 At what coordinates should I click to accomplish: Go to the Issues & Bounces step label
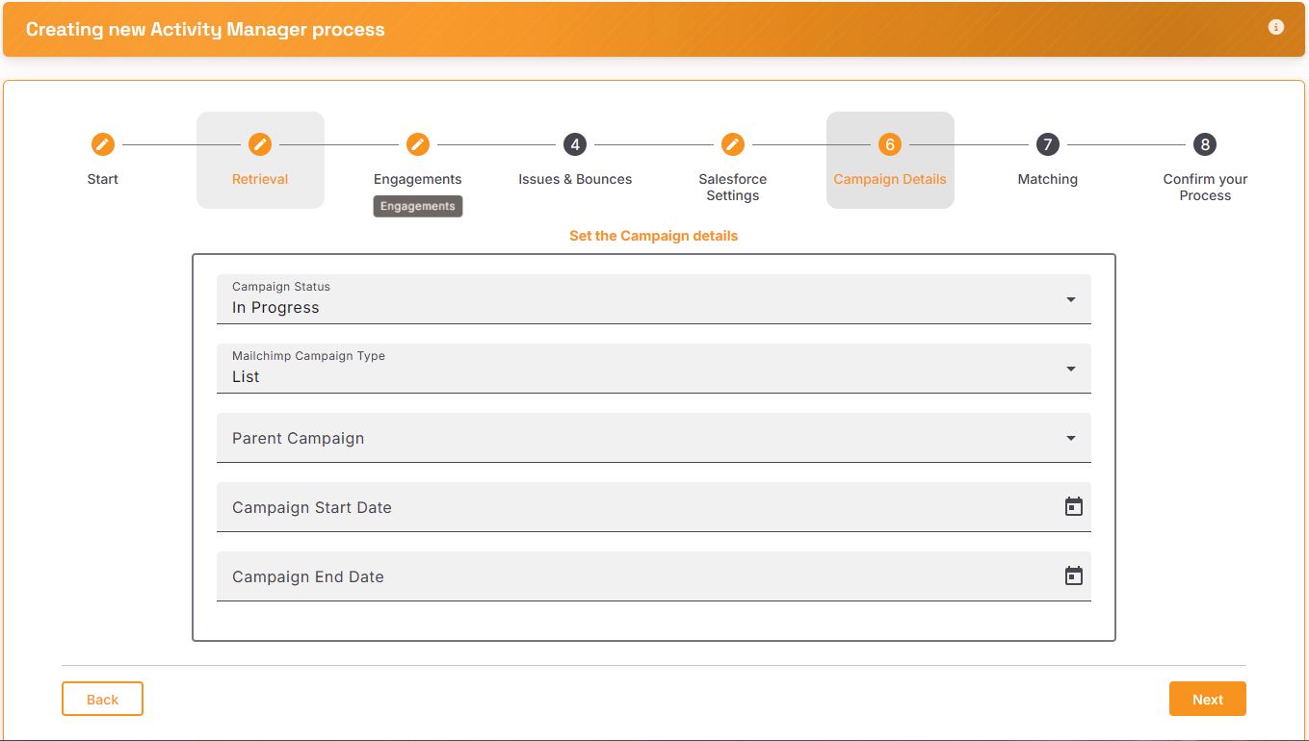click(575, 179)
